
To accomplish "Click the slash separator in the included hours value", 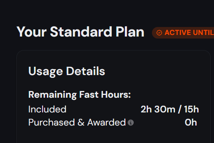I will pyautogui.click(x=180, y=109).
